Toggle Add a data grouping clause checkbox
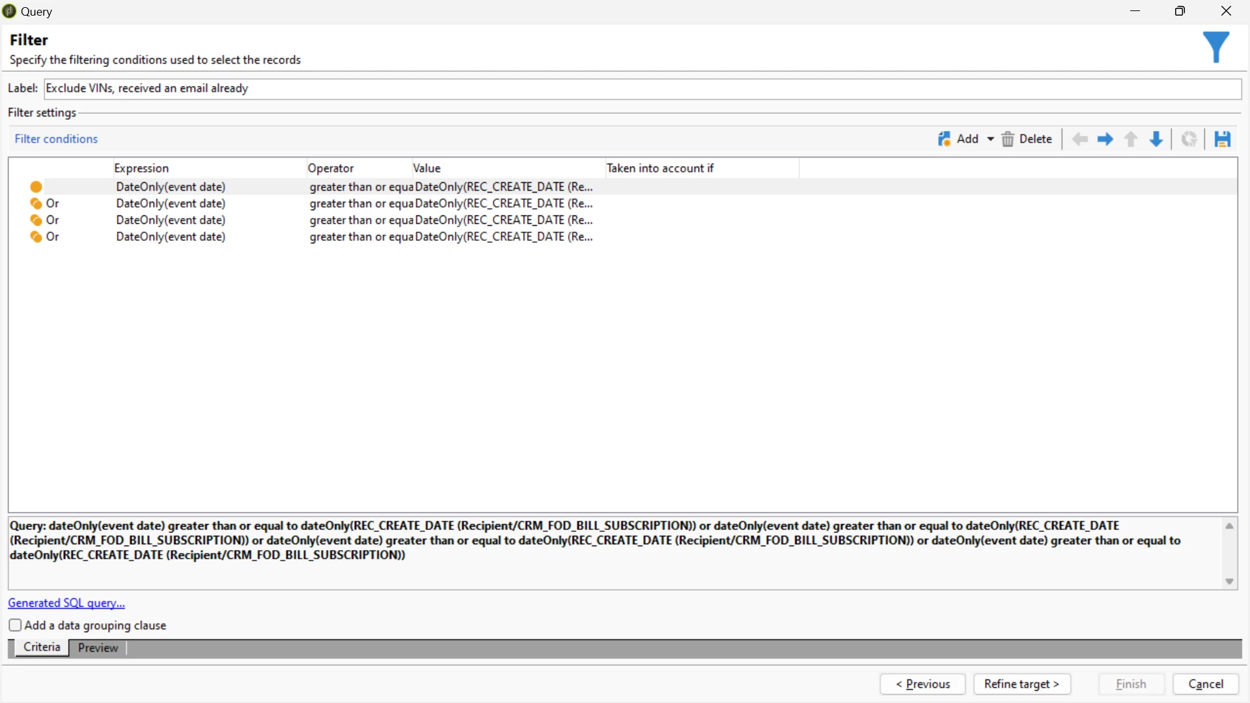 [x=15, y=625]
